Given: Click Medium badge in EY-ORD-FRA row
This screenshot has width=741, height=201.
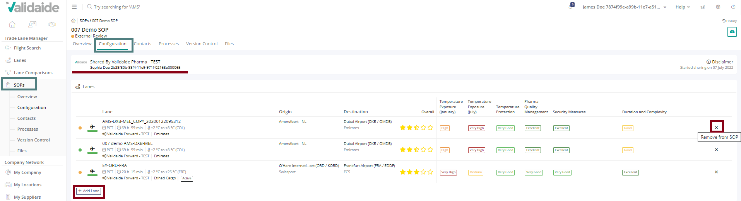Looking at the screenshot, I should (x=476, y=172).
